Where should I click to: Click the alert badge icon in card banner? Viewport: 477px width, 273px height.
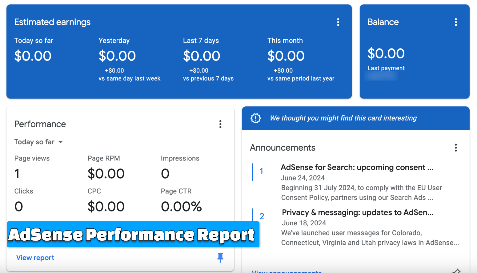pyautogui.click(x=256, y=118)
